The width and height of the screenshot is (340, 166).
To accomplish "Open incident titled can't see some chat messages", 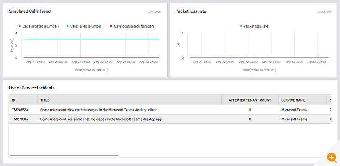I will point(101,119).
